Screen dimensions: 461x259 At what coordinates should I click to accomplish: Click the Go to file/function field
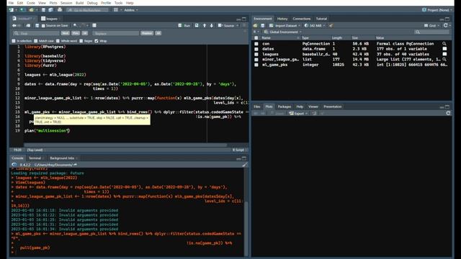(87, 10)
